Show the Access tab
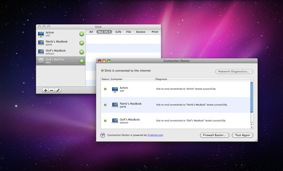This screenshot has width=283, height=171. pyautogui.click(x=141, y=32)
